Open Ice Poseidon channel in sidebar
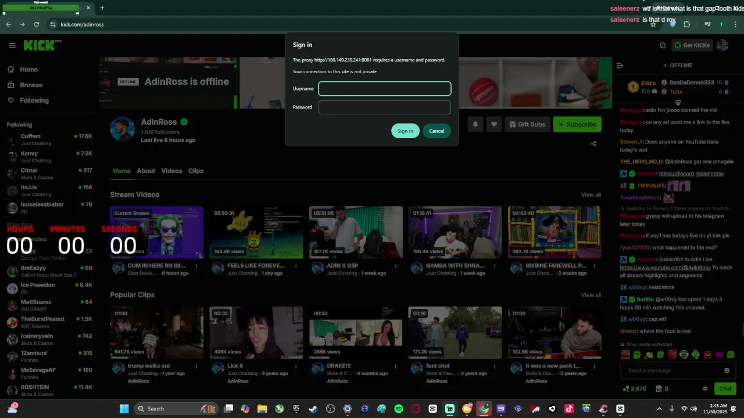Viewport: 744px width, 418px height. [x=49, y=289]
